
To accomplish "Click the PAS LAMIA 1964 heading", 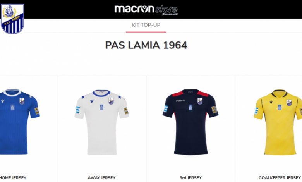I will [146, 45].
